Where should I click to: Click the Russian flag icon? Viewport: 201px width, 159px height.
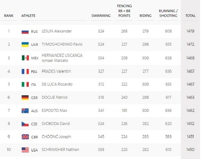pyautogui.click(x=25, y=32)
